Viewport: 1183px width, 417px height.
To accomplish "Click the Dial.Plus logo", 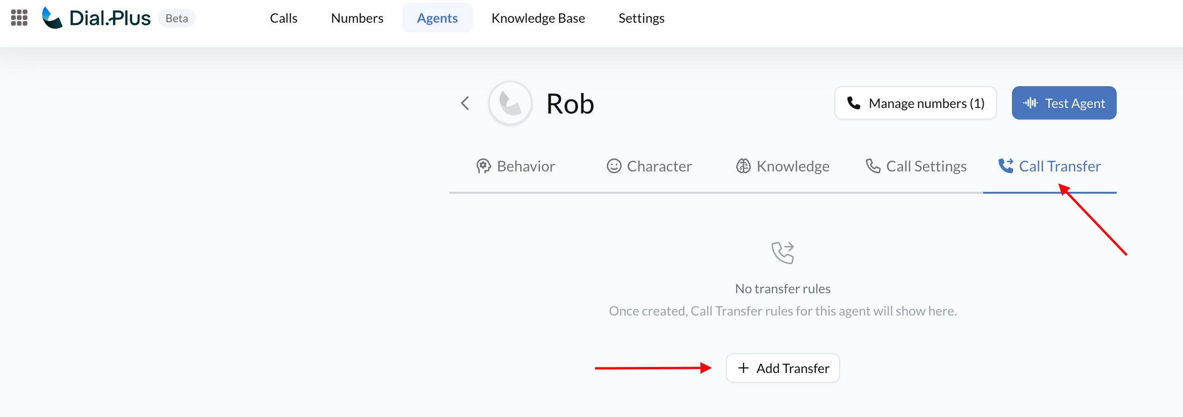I will pos(96,18).
